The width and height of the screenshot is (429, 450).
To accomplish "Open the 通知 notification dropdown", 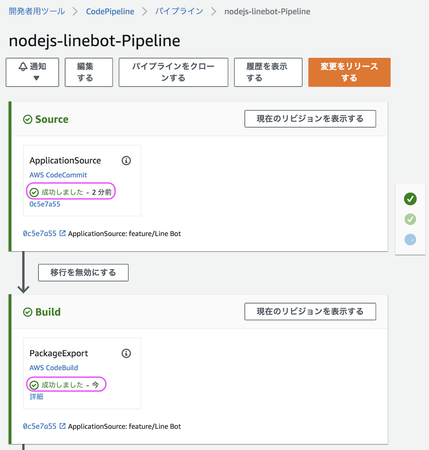I will click(x=32, y=72).
